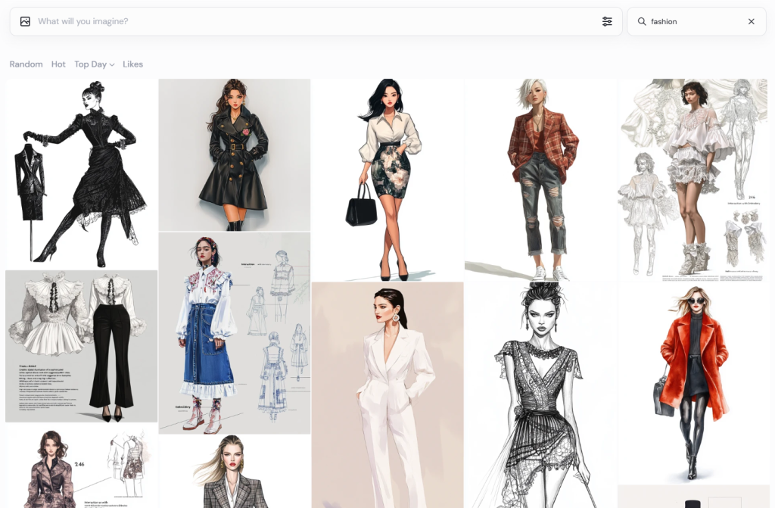Image resolution: width=775 pixels, height=508 pixels.
Task: Switch to the Random tab
Action: coord(26,64)
